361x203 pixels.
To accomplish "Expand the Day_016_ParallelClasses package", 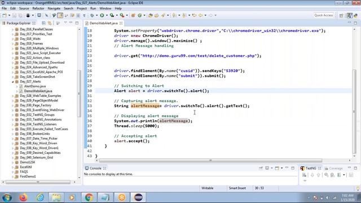I will coord(13,29).
